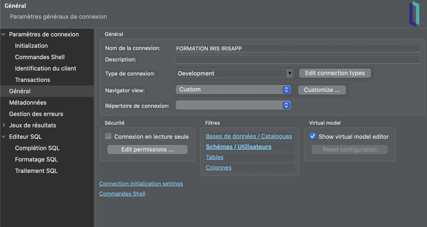The width and height of the screenshot is (427, 227).
Task: Collapse the Editeur SQL tree node
Action: (x=4, y=137)
